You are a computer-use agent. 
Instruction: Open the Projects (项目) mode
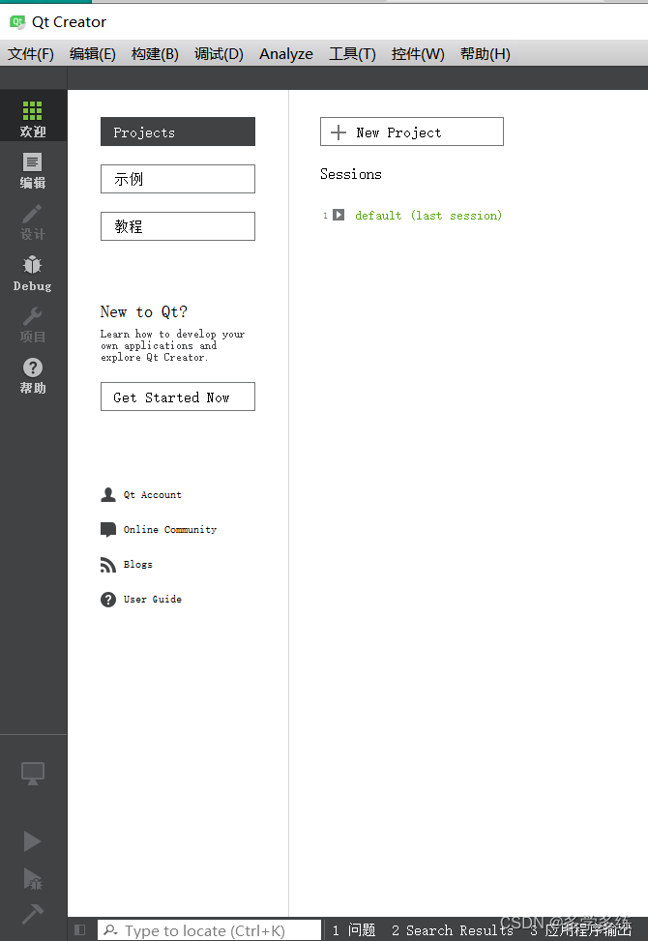click(33, 324)
